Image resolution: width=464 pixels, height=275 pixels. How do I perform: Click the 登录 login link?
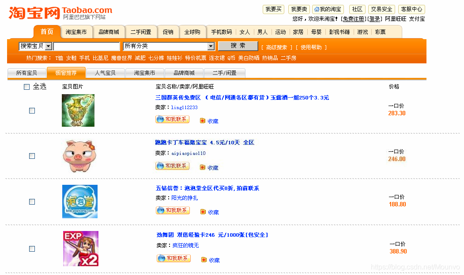375,19
